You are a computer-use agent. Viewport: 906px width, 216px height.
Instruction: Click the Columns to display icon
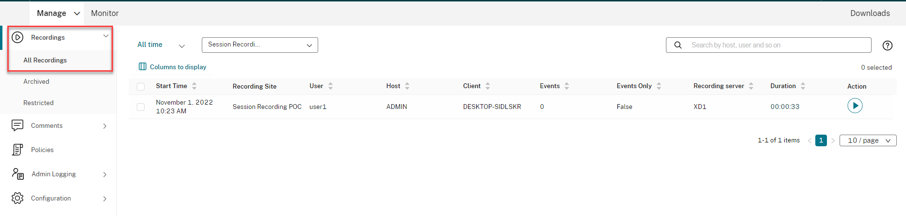click(143, 67)
